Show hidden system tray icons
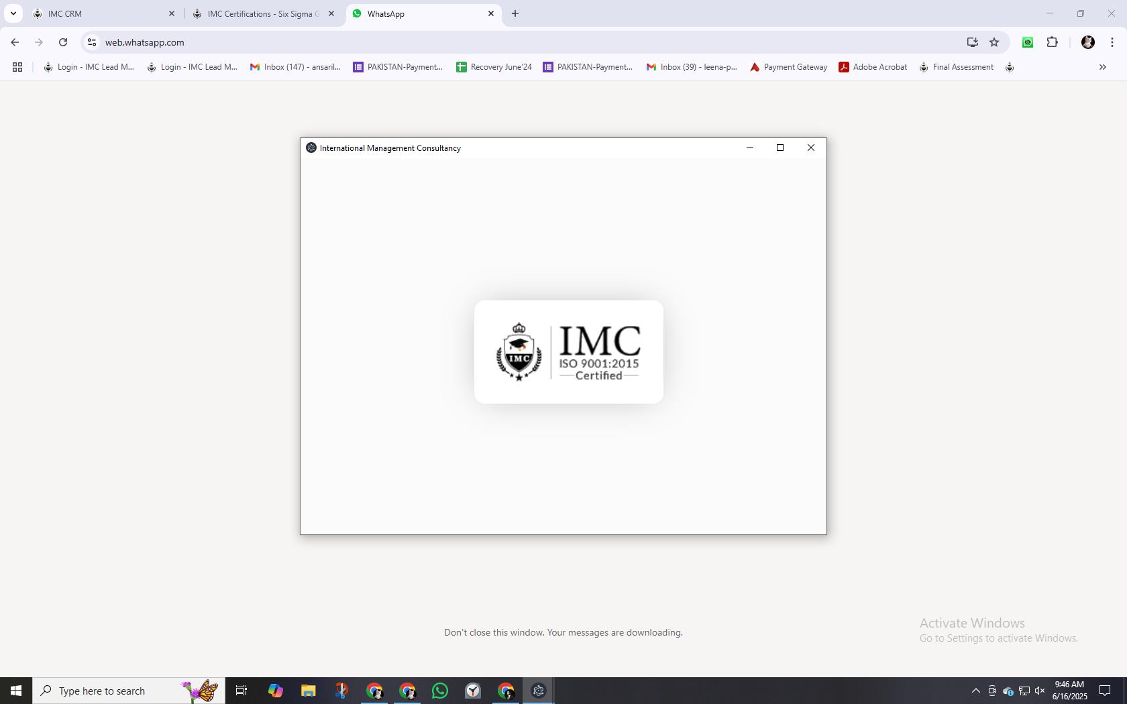 click(976, 691)
